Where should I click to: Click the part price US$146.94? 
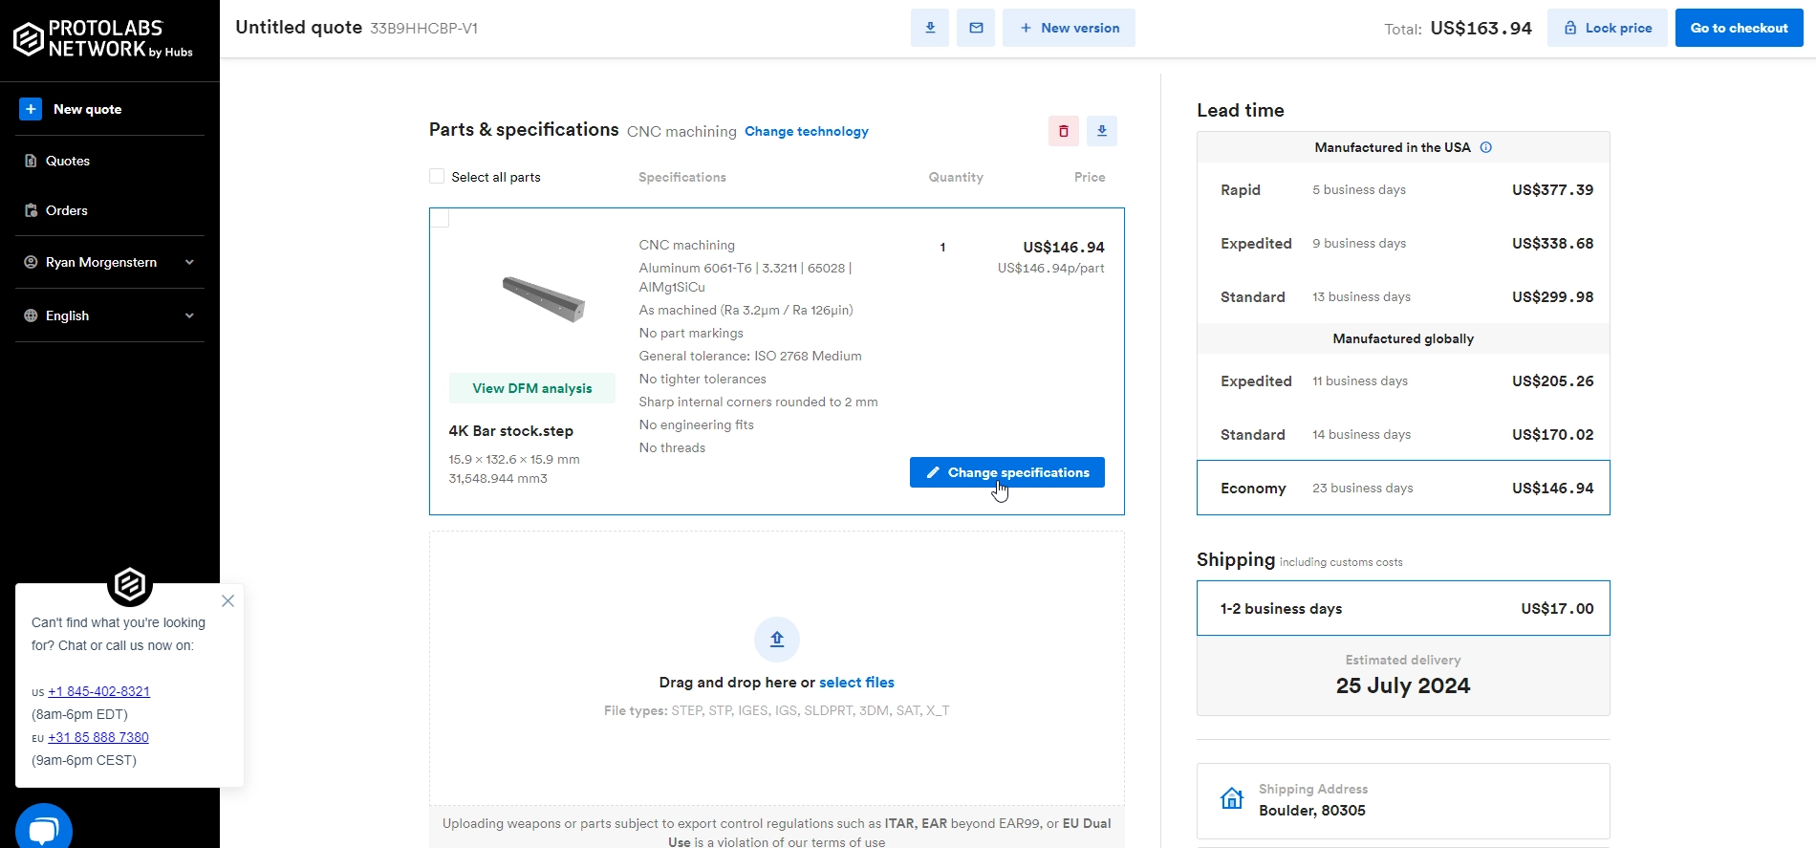[x=1064, y=247]
